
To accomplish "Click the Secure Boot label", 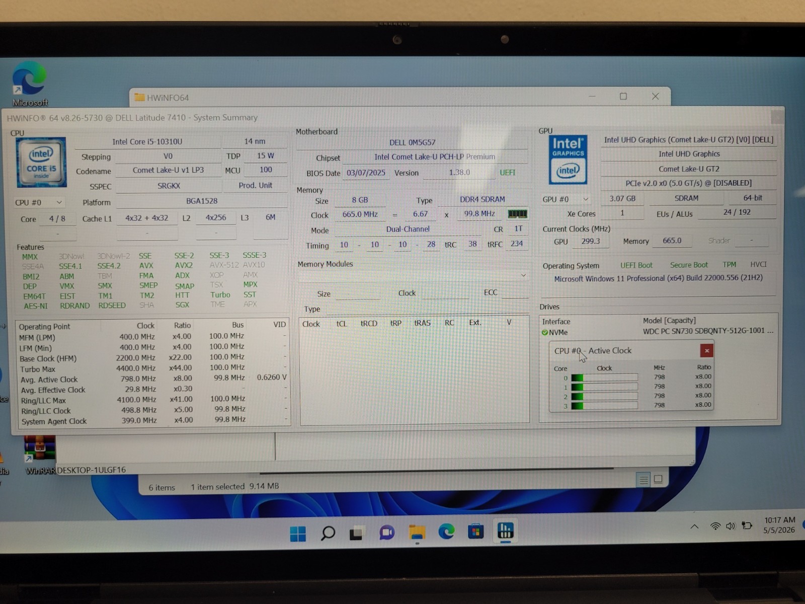I will [689, 265].
